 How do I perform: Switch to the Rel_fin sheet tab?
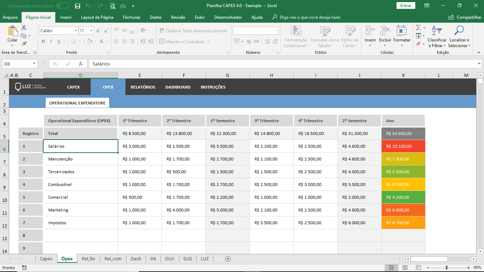tap(88, 259)
